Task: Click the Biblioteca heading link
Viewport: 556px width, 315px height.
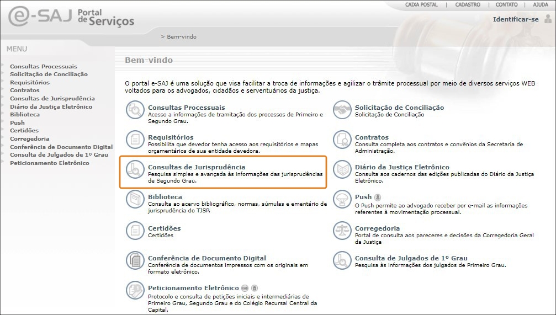Action: [x=165, y=196]
